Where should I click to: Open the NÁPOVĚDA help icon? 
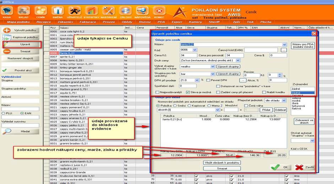[x=142, y=11]
